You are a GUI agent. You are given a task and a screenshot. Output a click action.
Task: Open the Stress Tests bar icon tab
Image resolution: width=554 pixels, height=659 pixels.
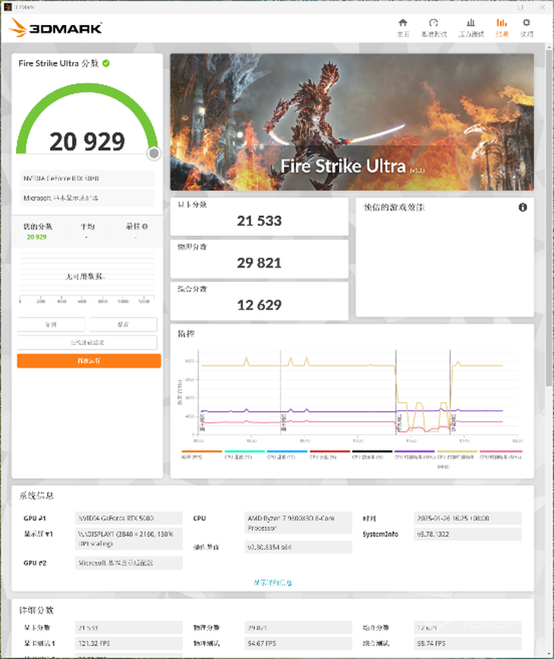[x=471, y=23]
